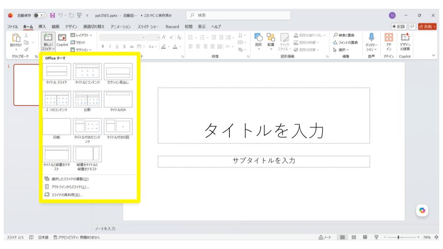Click the Save icon in title bar
This screenshot has width=443, height=249.
[x=53, y=15]
